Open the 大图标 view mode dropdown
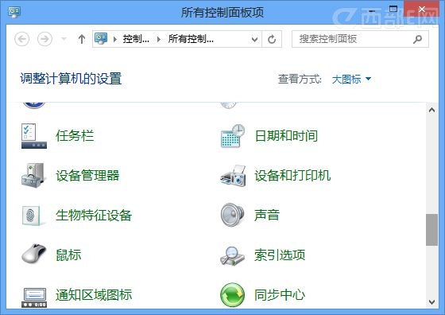Image resolution: width=445 pixels, height=315 pixels. pos(351,79)
